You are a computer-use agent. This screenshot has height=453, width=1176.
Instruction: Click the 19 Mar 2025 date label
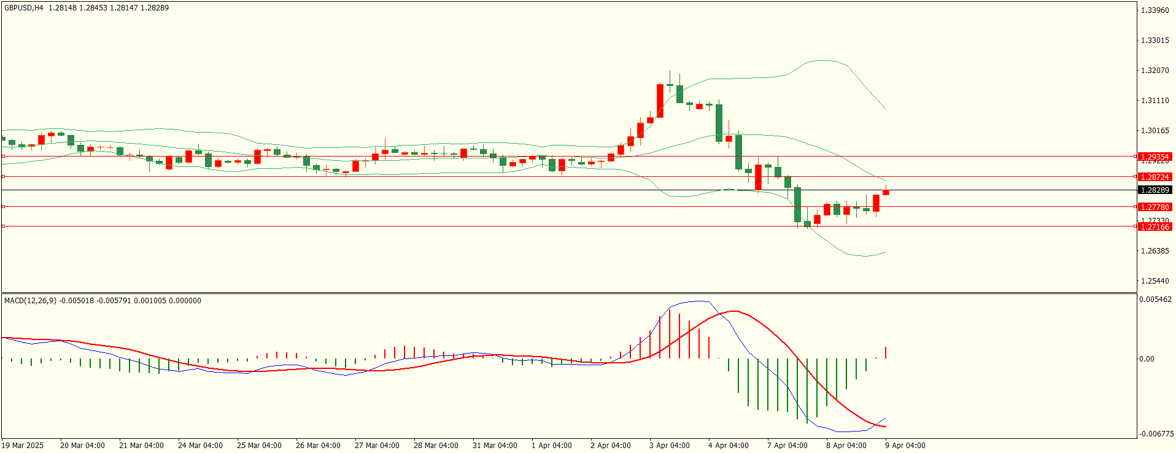pyautogui.click(x=23, y=446)
